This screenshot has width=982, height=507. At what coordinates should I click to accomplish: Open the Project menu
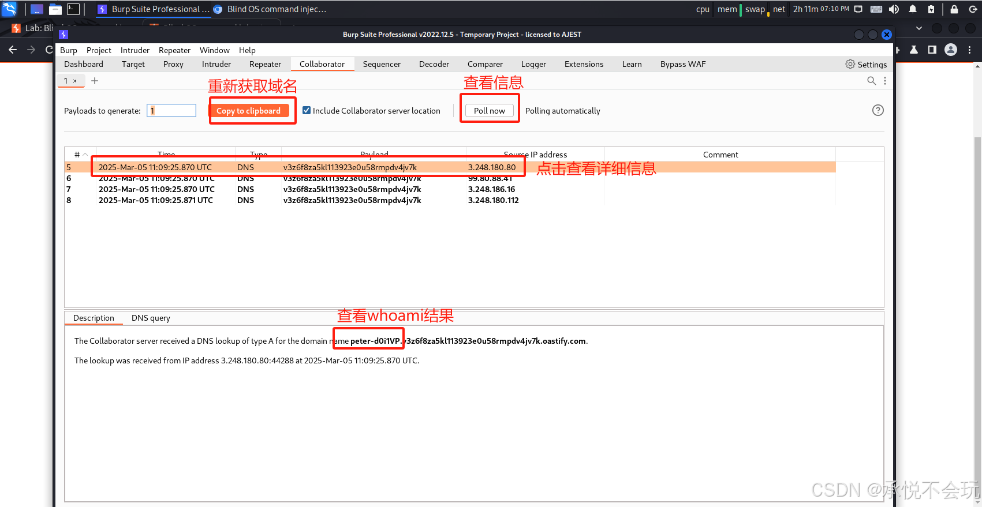99,50
